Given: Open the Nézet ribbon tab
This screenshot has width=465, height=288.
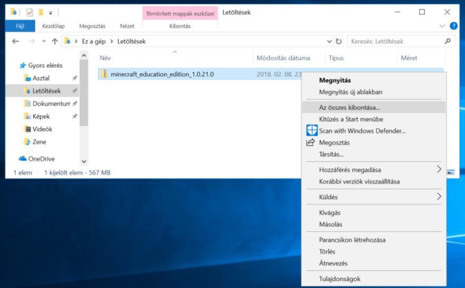Looking at the screenshot, I should point(127,26).
